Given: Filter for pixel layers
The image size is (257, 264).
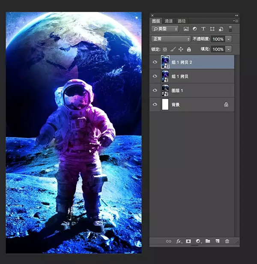Looking at the screenshot, I should (x=186, y=29).
